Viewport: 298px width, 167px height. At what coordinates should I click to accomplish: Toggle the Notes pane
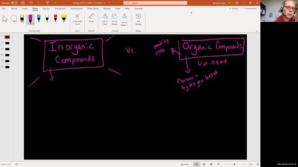point(185,164)
